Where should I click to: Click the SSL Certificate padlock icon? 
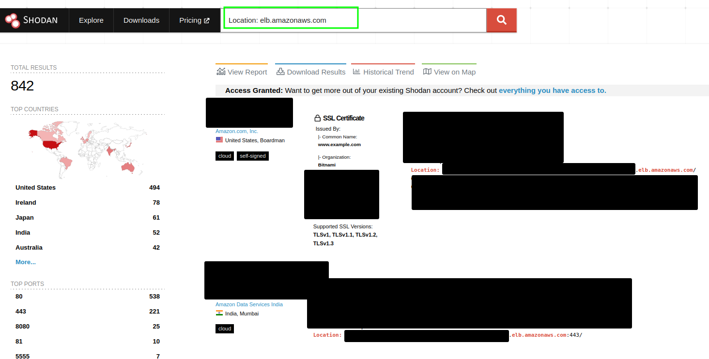pyautogui.click(x=317, y=117)
